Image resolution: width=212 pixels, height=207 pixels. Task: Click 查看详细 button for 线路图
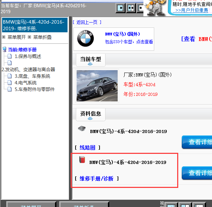pyautogui.click(x=197, y=142)
